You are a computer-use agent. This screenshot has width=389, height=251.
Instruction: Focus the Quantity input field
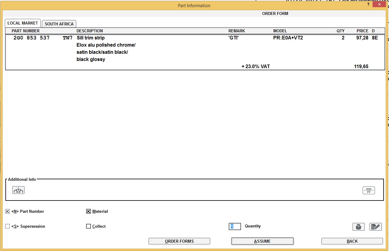coord(235,226)
